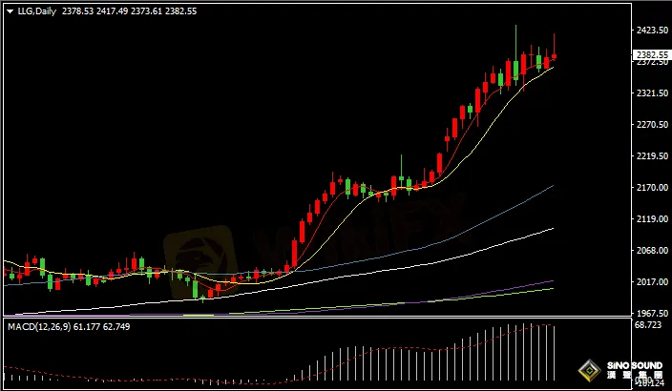
Task: Click the current price tag 2382.55
Action: pos(651,54)
